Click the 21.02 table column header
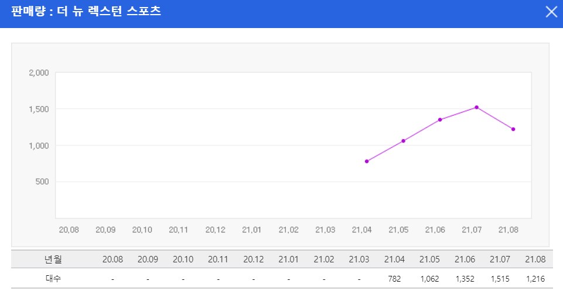The height and width of the screenshot is (291, 563). [x=324, y=259]
